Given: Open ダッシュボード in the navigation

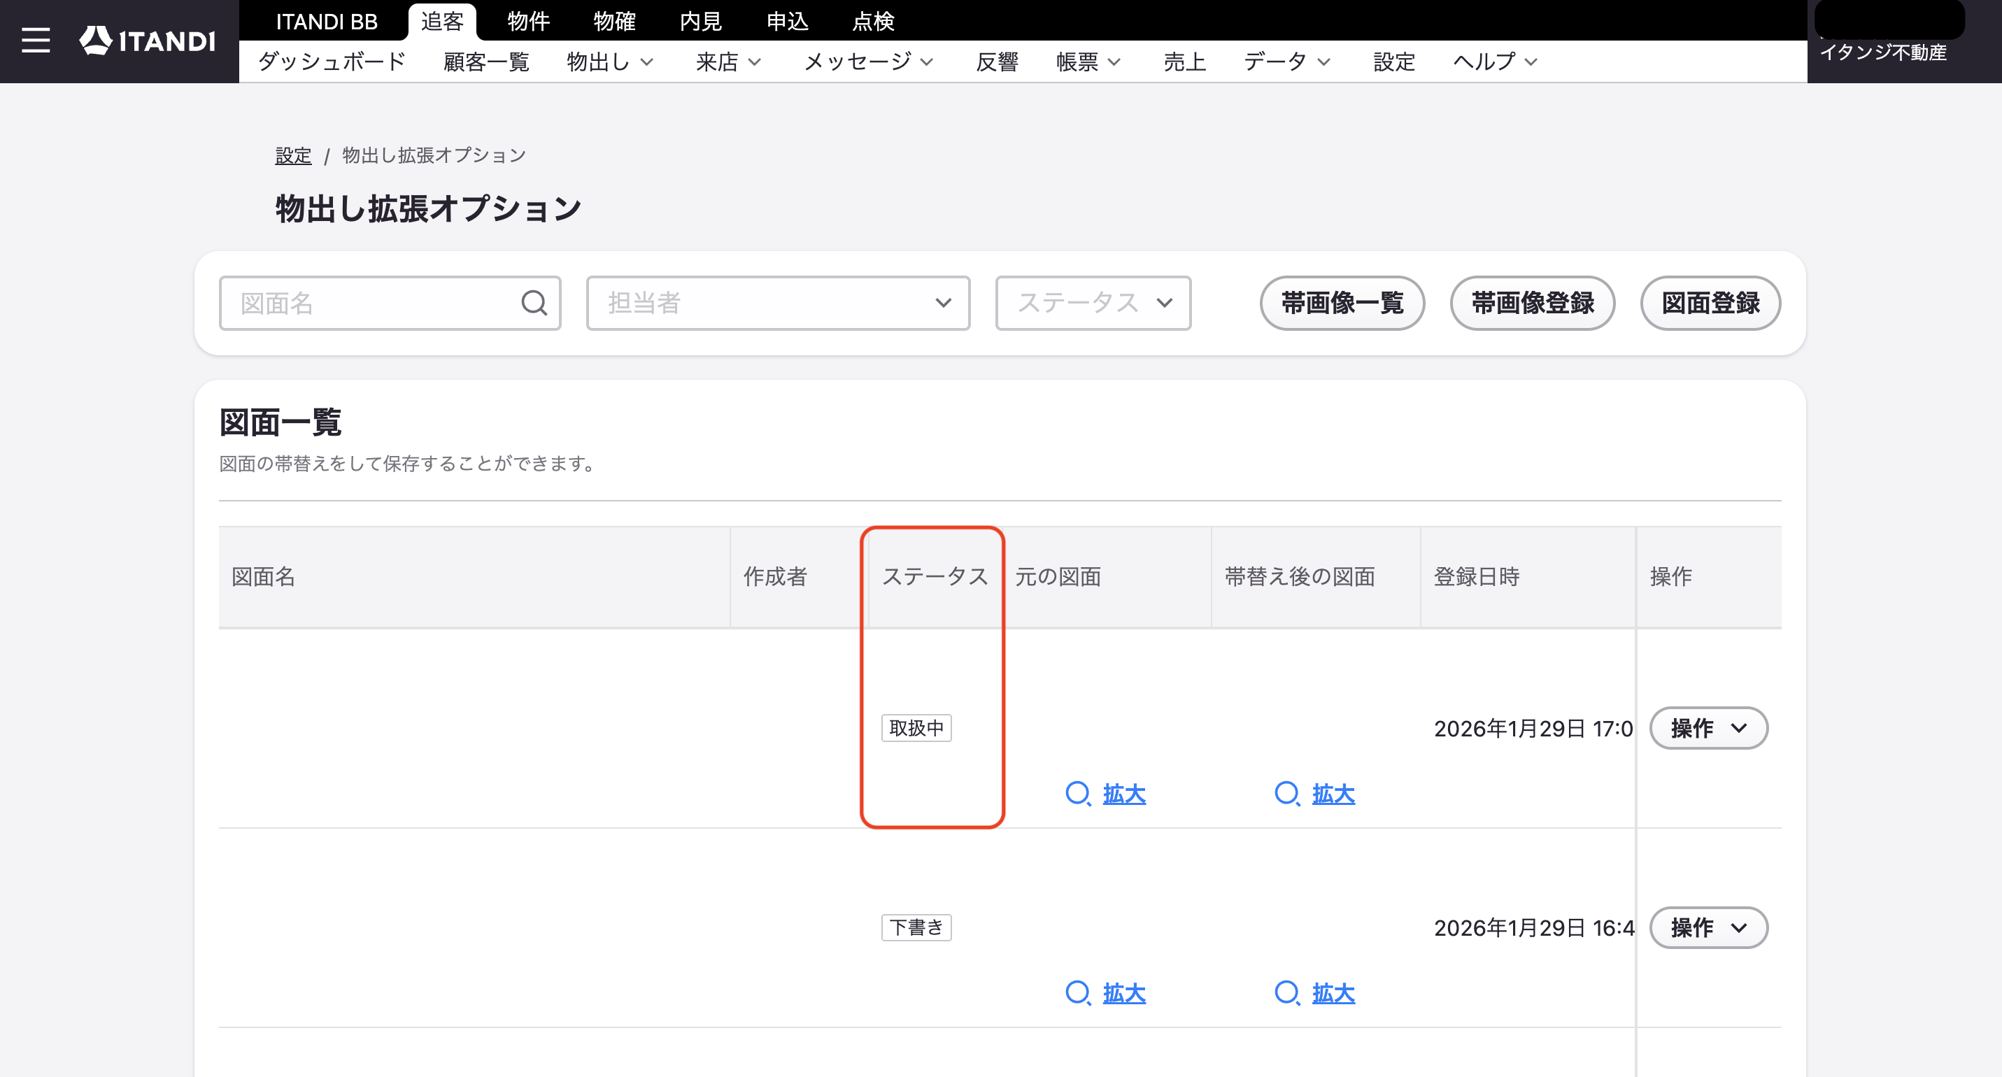Looking at the screenshot, I should (x=332, y=62).
